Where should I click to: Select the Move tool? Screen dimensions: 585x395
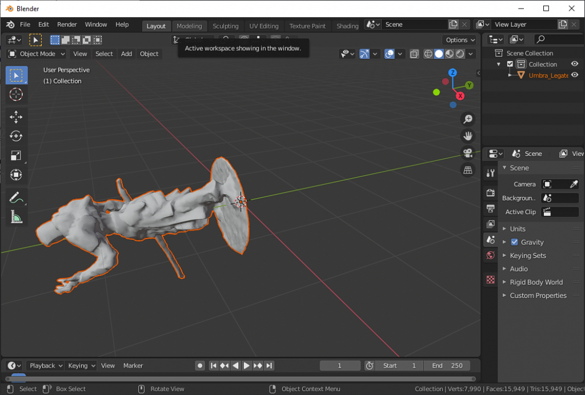pos(16,116)
